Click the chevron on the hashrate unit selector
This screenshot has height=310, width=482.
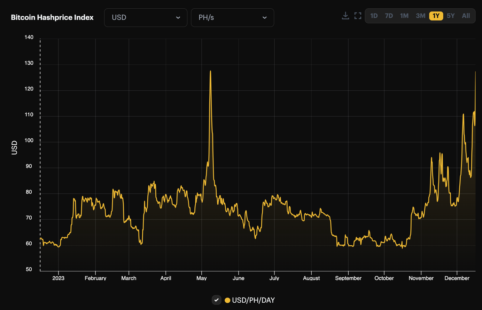pos(265,18)
